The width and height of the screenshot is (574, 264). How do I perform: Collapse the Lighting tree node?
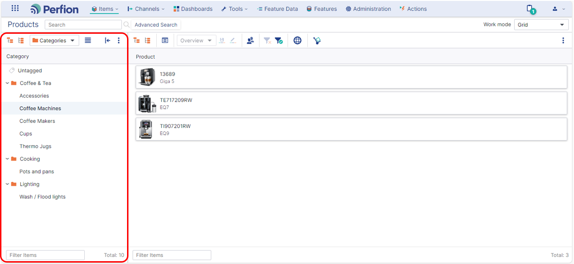[x=7, y=184]
